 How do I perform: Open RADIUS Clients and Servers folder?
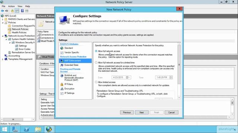[22, 19]
